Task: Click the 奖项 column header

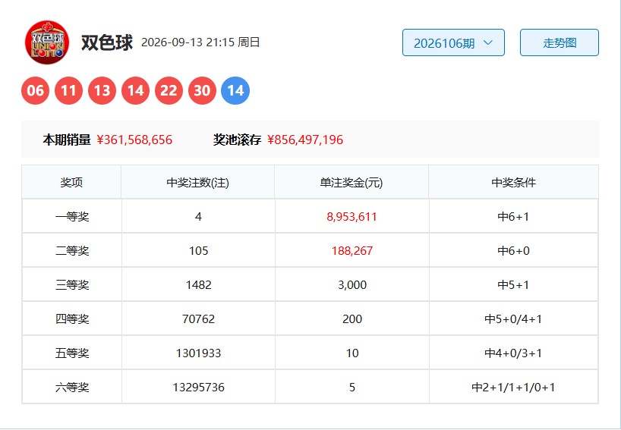Action: 71,182
